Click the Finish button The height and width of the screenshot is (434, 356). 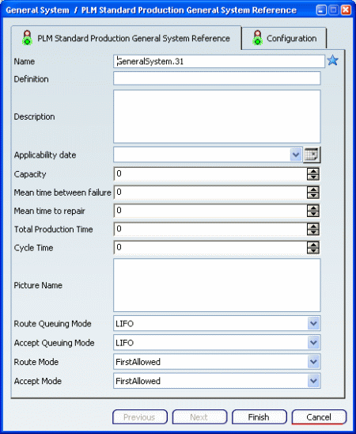point(259,417)
